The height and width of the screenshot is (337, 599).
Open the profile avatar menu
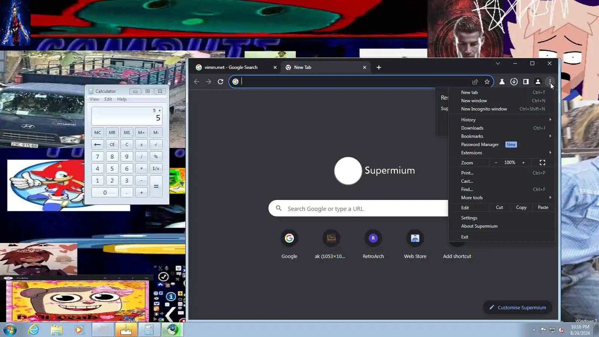point(538,82)
